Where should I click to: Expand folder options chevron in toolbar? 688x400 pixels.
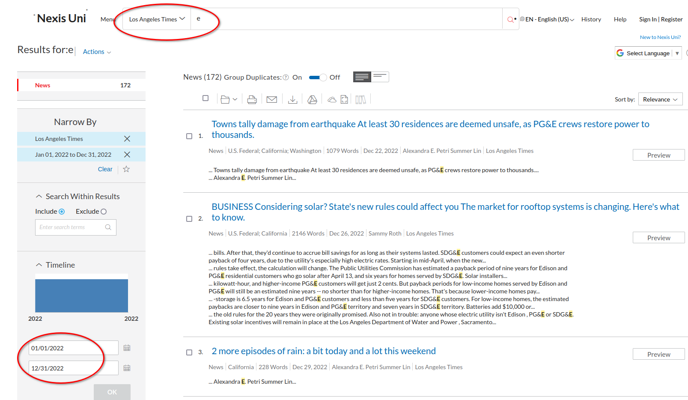tap(235, 99)
